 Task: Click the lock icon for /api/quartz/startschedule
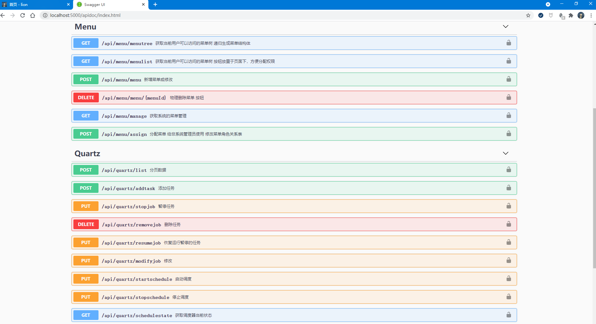[x=508, y=279]
